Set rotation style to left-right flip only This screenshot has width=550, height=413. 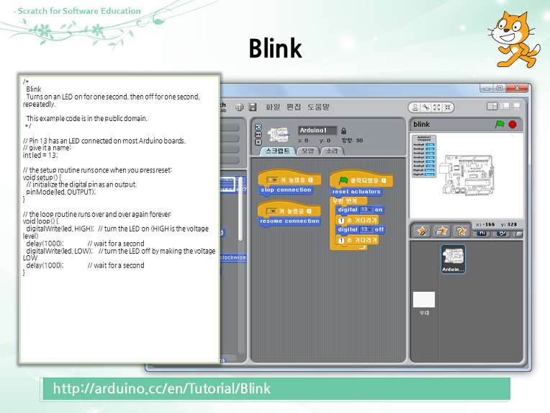258,135
